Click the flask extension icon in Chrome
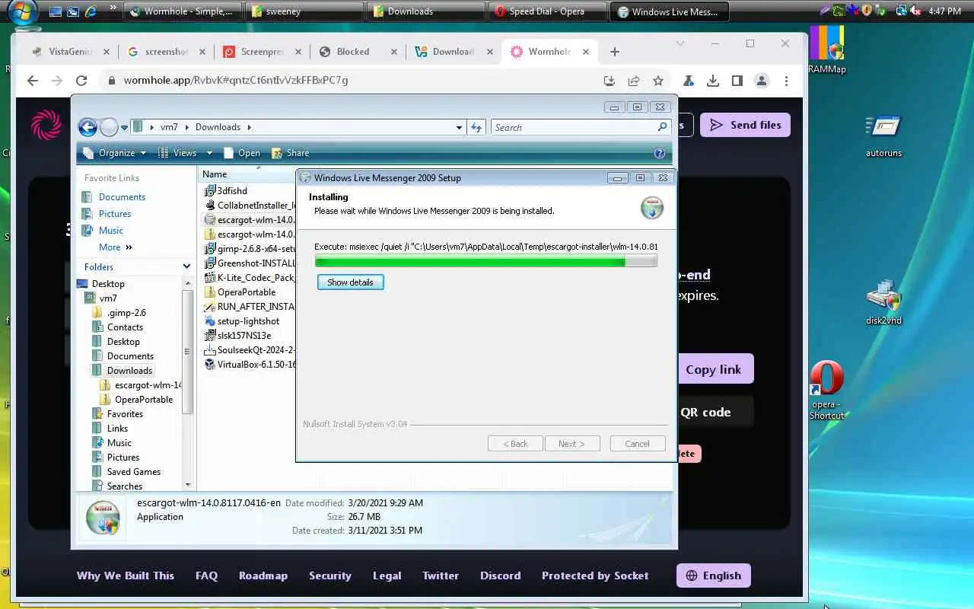974x609 pixels. (688, 80)
